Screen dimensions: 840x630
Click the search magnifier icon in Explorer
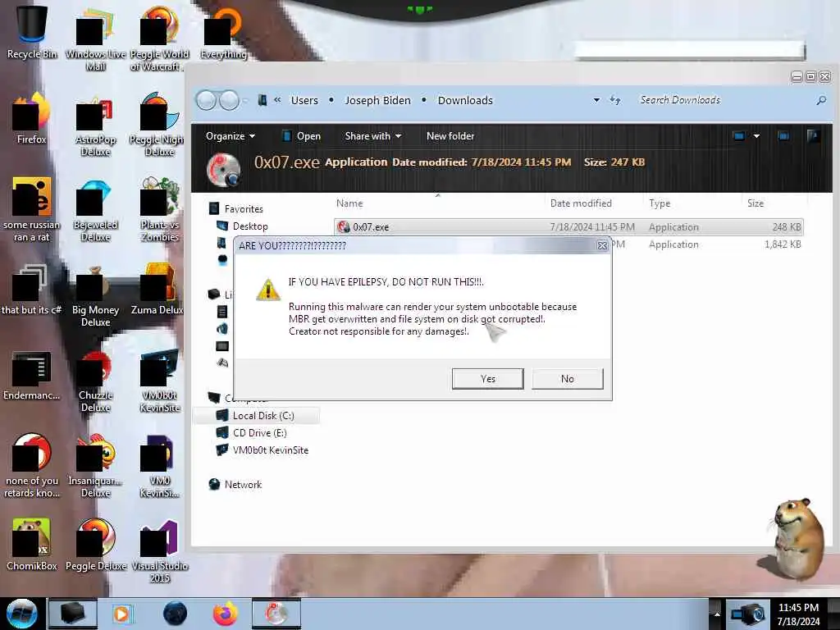pyautogui.click(x=820, y=100)
